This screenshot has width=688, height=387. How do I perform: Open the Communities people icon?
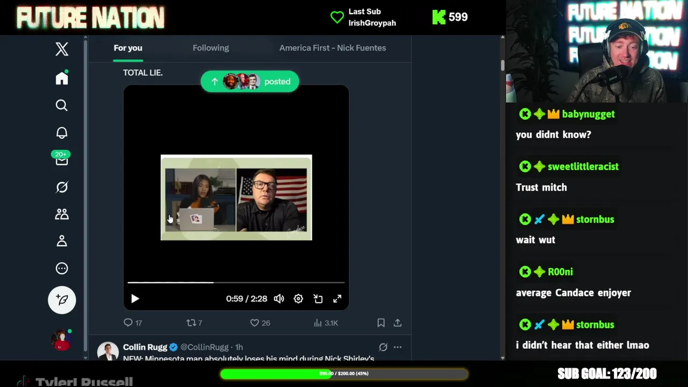coord(62,214)
